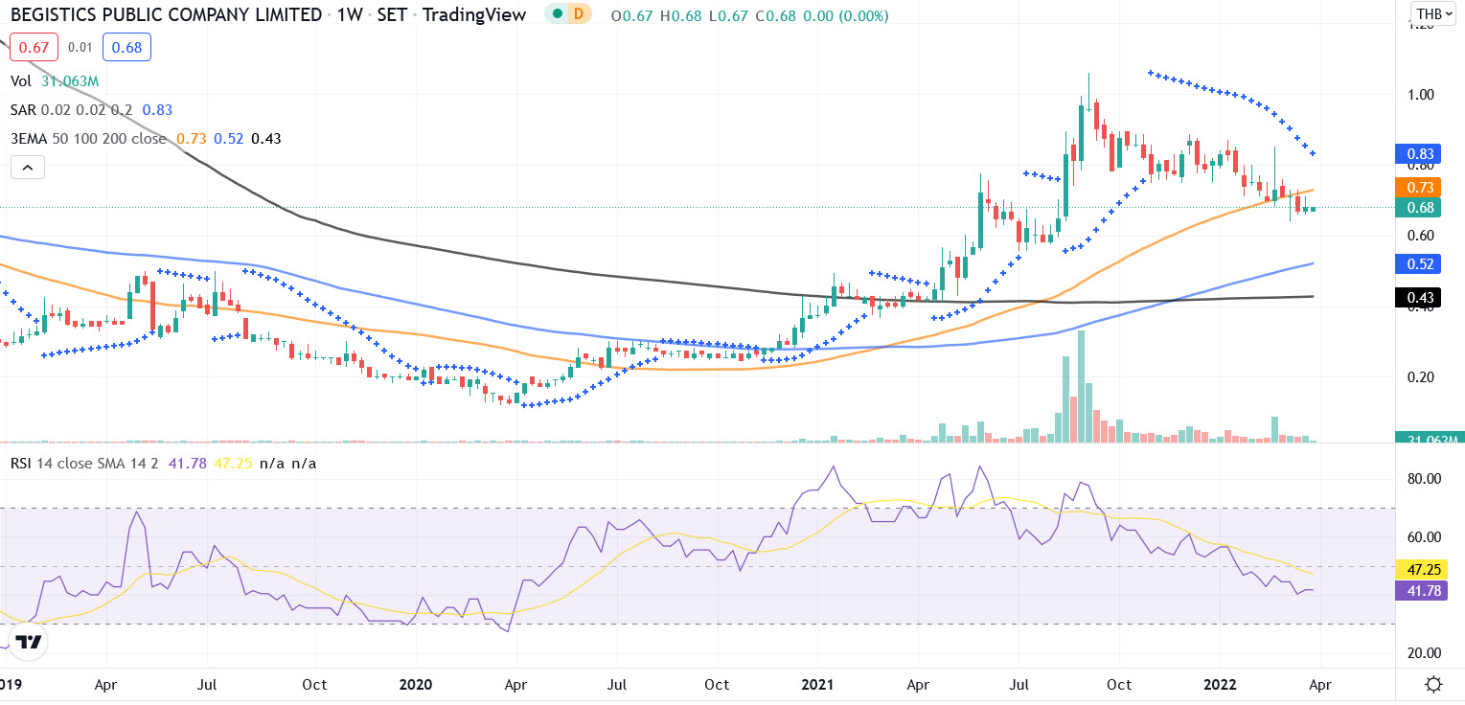Click the green market status dot

tap(557, 14)
